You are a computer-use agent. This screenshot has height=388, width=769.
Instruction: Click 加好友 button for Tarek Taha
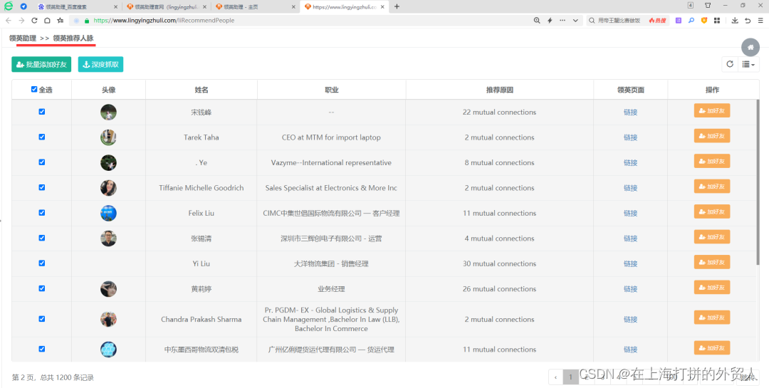tap(711, 136)
